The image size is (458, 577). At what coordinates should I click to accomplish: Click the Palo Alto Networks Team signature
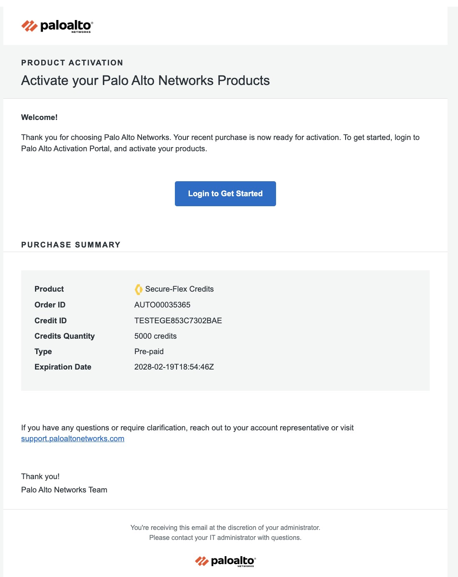click(64, 490)
